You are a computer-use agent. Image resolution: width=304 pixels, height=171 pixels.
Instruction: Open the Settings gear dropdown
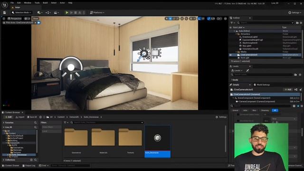(294, 13)
